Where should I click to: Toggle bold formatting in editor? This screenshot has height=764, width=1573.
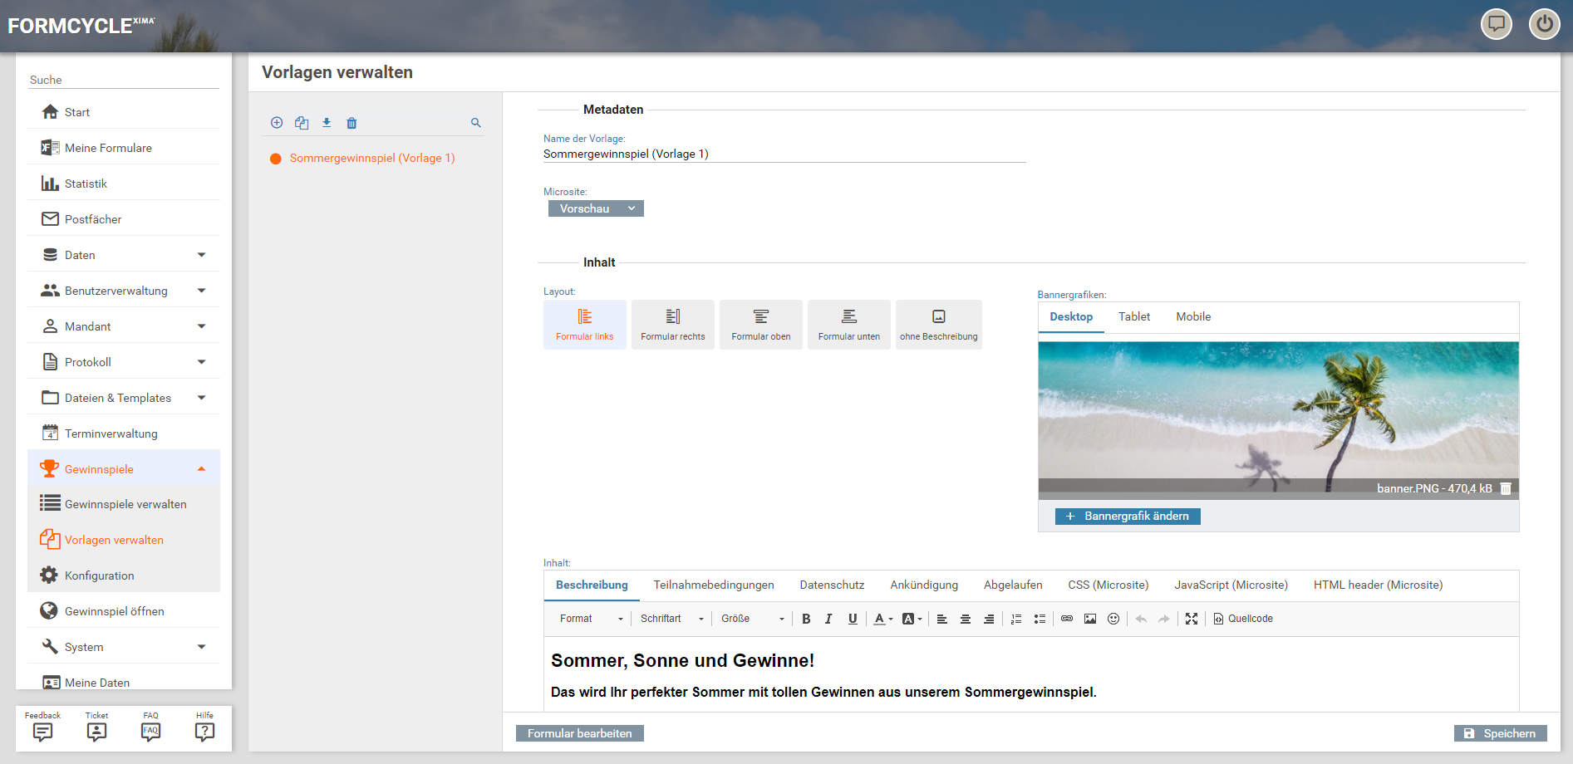point(806,619)
